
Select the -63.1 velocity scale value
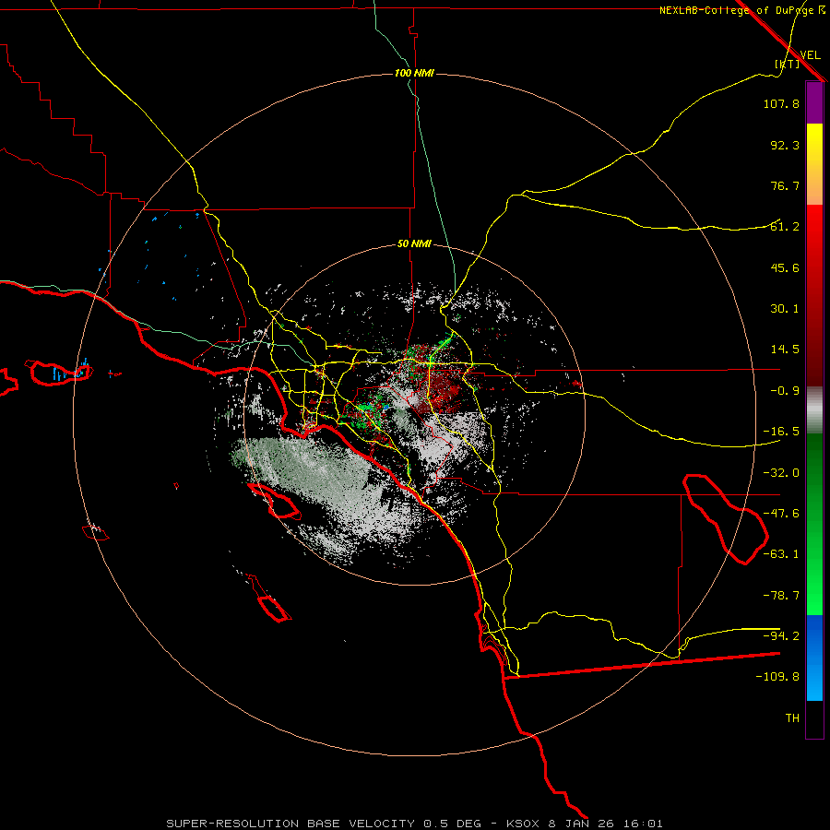(x=781, y=554)
